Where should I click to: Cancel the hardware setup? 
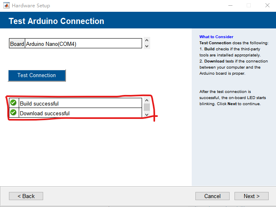212,196
